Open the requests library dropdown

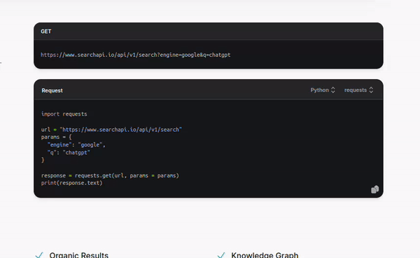[x=358, y=90]
